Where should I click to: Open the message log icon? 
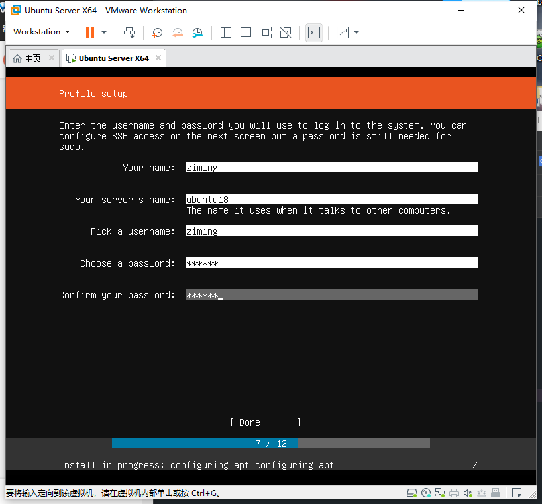click(x=516, y=493)
